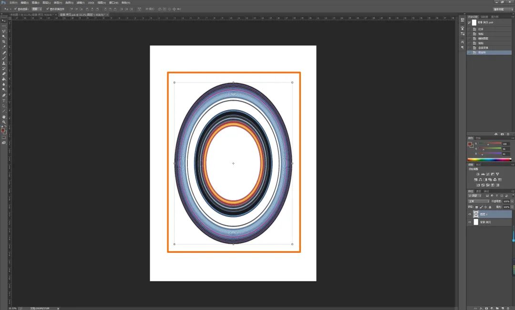Open the Auto-Select group/layer dropdown

tap(37, 9)
